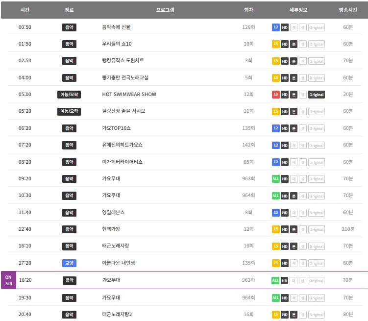Open the program 랭킹뮤직쇼 도원차트
Image resolution: width=368 pixels, height=321 pixels.
click(x=123, y=61)
